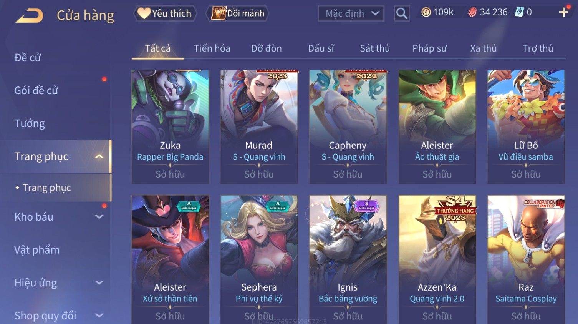Switch to the Pháp sư tab
This screenshot has height=324, width=578.
pos(429,48)
